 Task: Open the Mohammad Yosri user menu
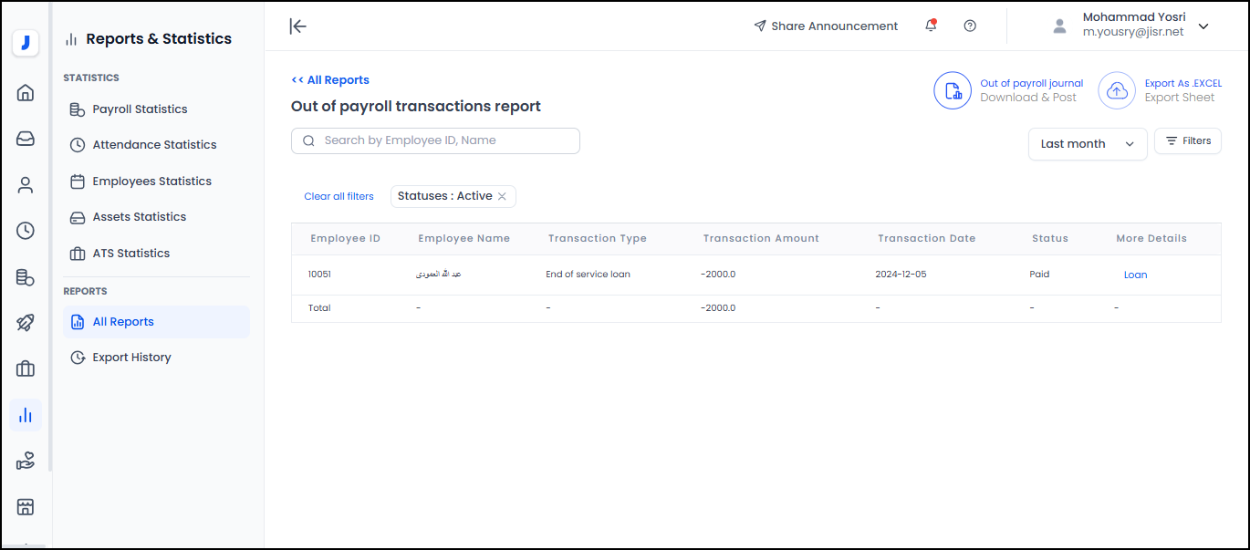[x=1203, y=26]
